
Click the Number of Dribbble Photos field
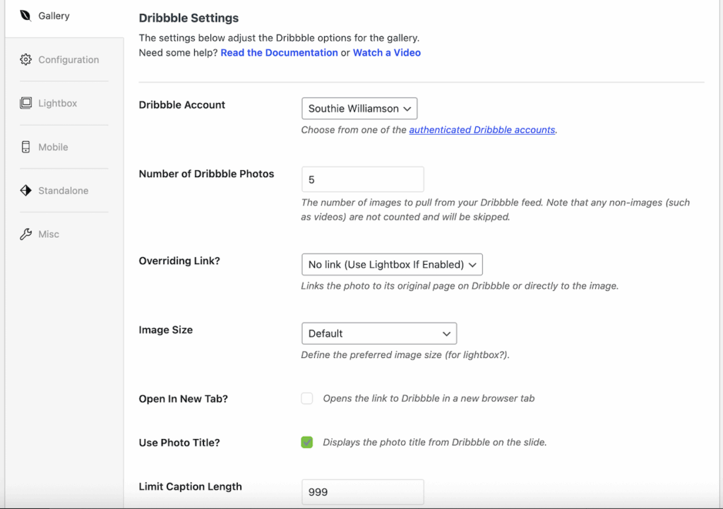pyautogui.click(x=362, y=179)
